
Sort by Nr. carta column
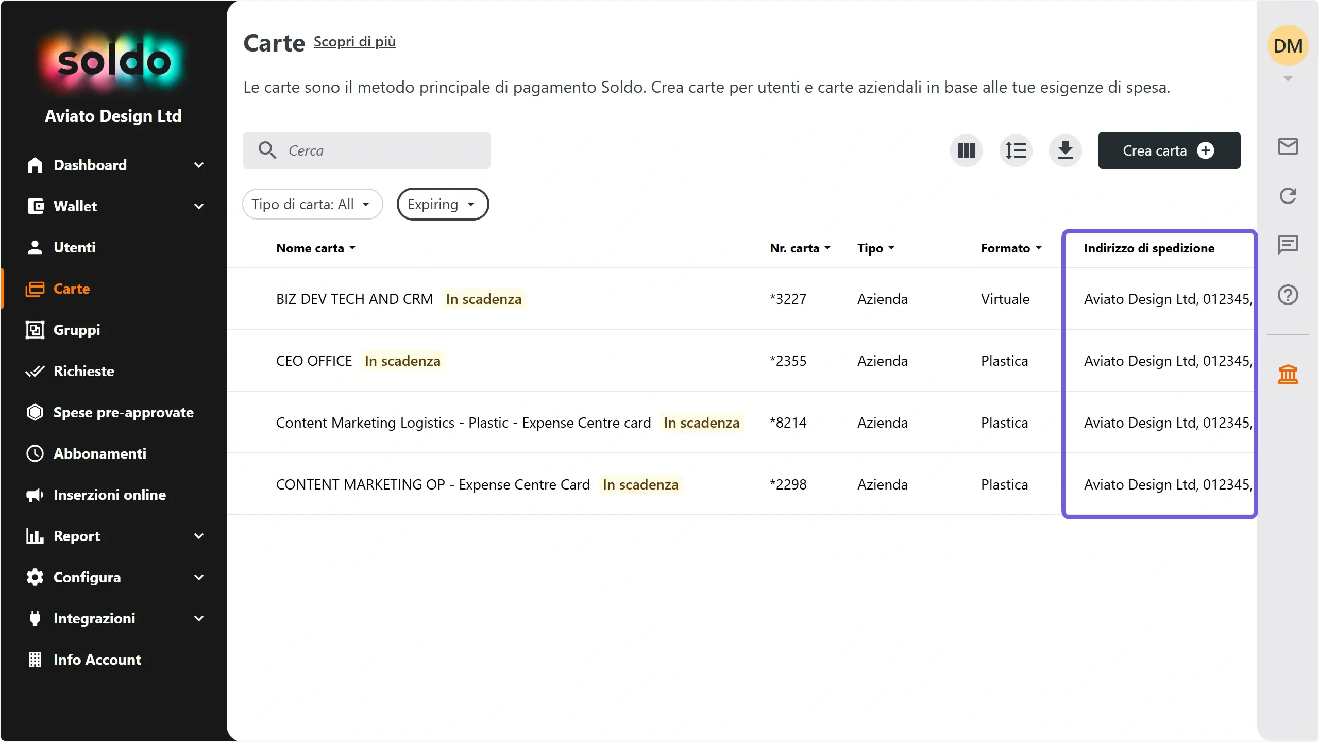pos(800,248)
